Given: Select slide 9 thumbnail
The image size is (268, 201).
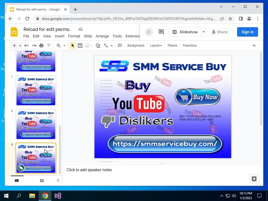Looking at the screenshot, I should pyautogui.click(x=36, y=158).
